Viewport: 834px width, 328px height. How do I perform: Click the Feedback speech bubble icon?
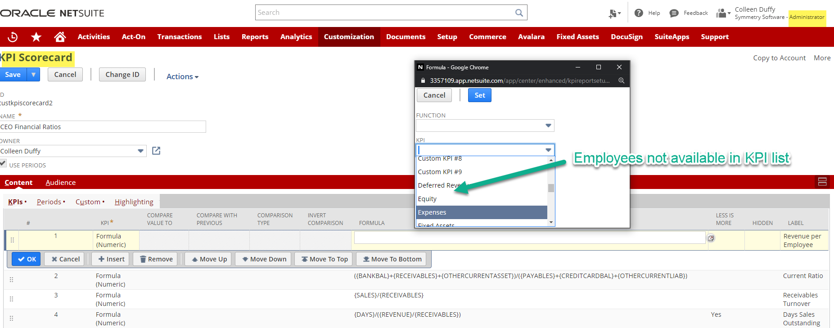(674, 13)
